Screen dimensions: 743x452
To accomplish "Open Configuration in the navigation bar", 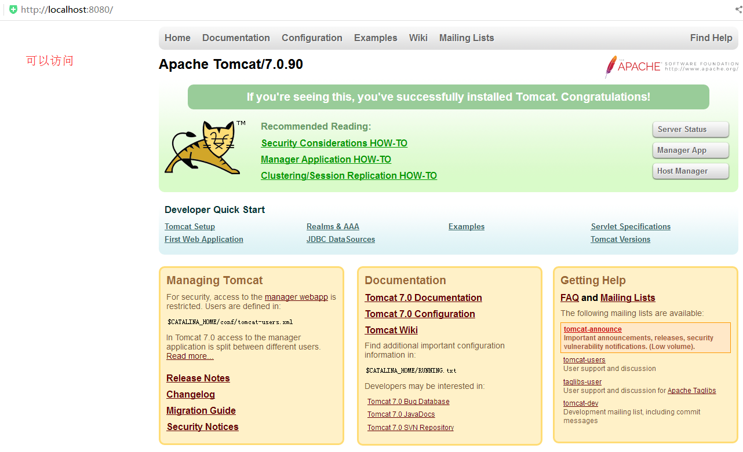I will click(312, 38).
